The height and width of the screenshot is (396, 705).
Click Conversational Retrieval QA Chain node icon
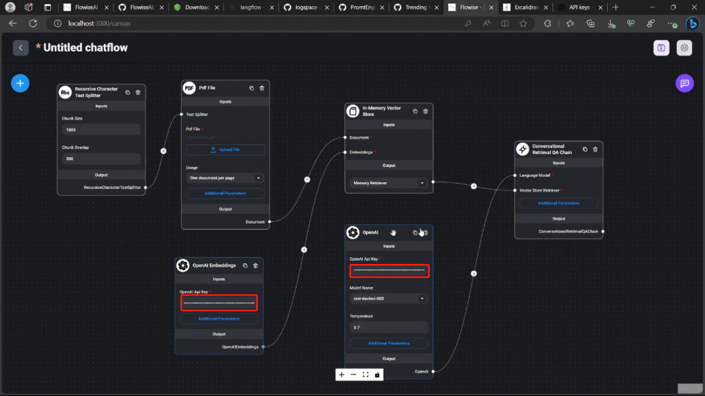(x=523, y=149)
